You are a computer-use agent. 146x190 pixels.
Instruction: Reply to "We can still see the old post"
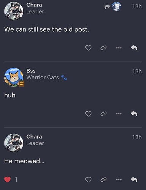coord(134,48)
